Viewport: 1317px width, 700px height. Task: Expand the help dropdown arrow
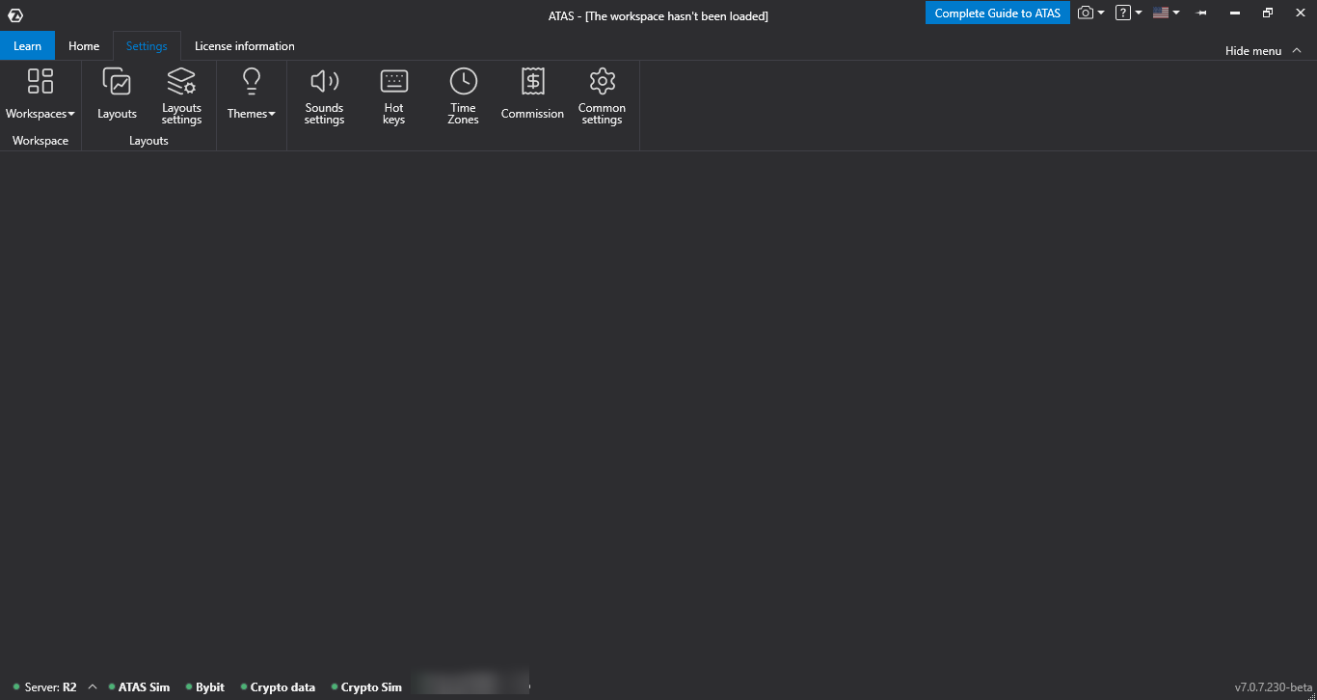click(1139, 13)
